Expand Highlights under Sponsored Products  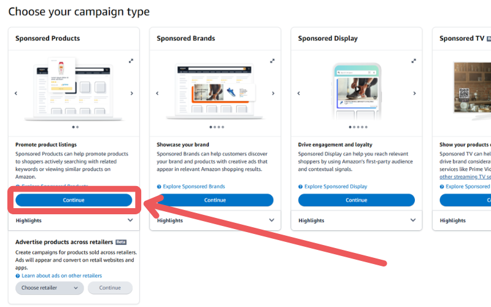coord(74,220)
